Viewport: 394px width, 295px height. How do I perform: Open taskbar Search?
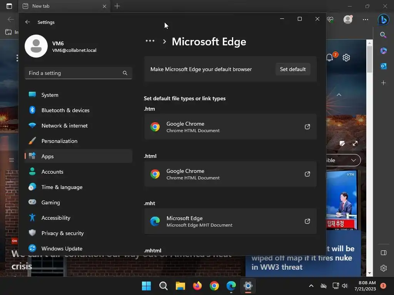[x=163, y=286]
